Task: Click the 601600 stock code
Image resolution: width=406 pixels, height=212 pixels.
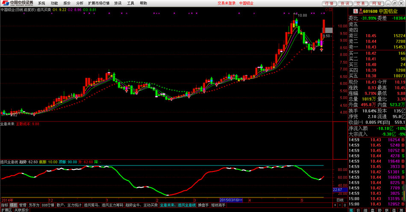Action: (x=370, y=12)
